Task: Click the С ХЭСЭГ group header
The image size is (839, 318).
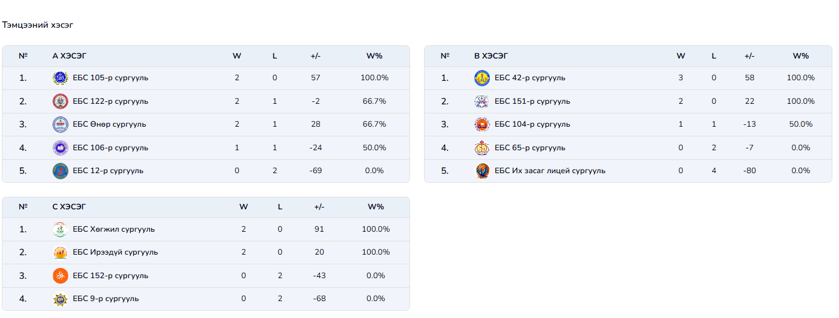Action: click(x=70, y=207)
